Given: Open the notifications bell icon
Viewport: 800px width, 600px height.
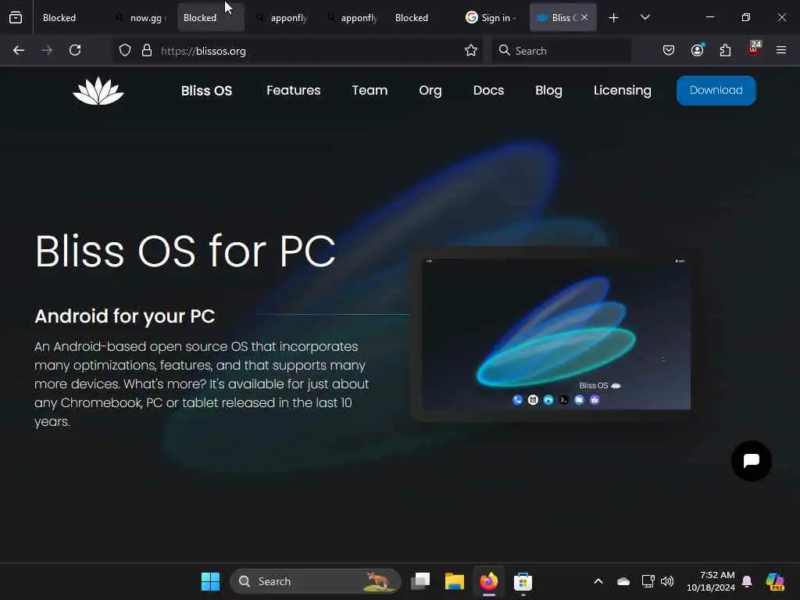Looking at the screenshot, I should coord(747,581).
